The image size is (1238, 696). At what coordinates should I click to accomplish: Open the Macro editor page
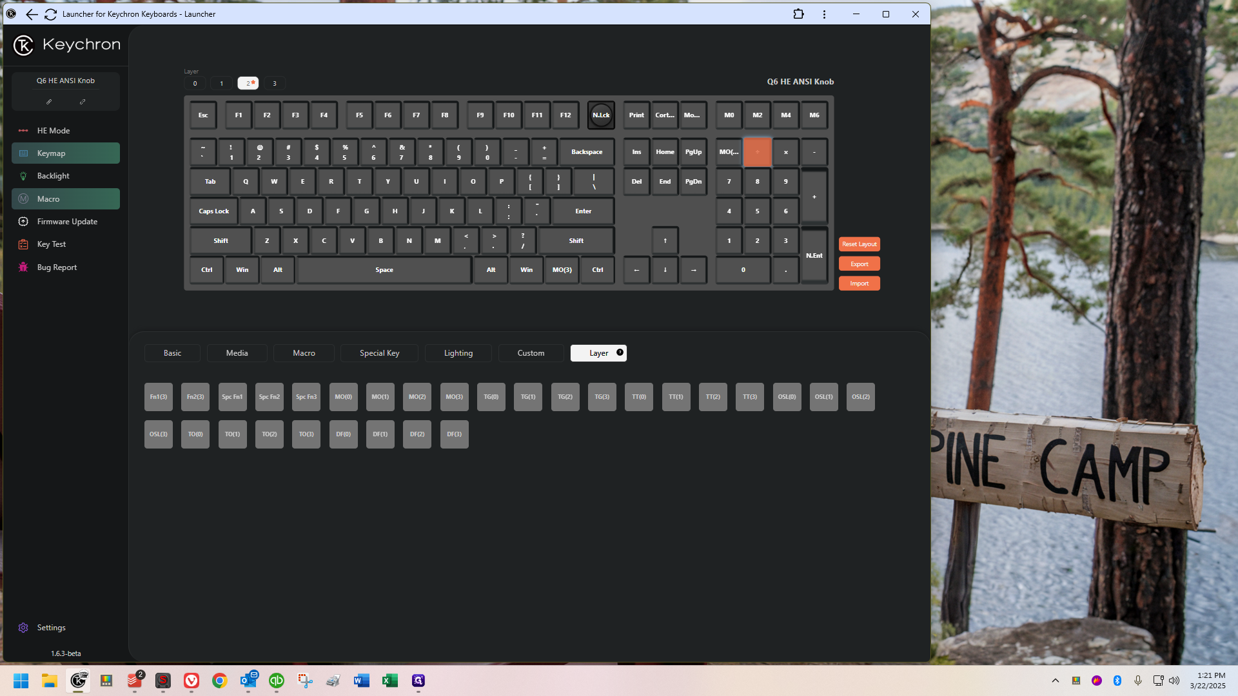65,198
